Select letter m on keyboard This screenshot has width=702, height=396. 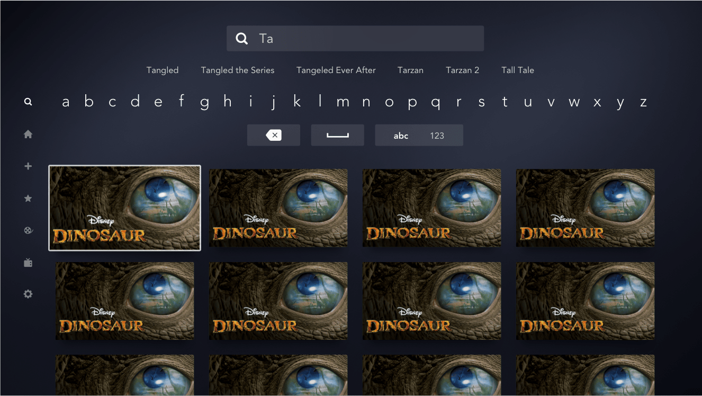(x=343, y=102)
